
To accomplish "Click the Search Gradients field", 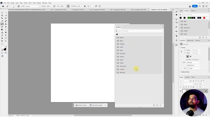I will (140, 31).
